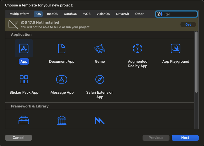Select the App template icon
The height and width of the screenshot is (146, 204).
(24, 49)
